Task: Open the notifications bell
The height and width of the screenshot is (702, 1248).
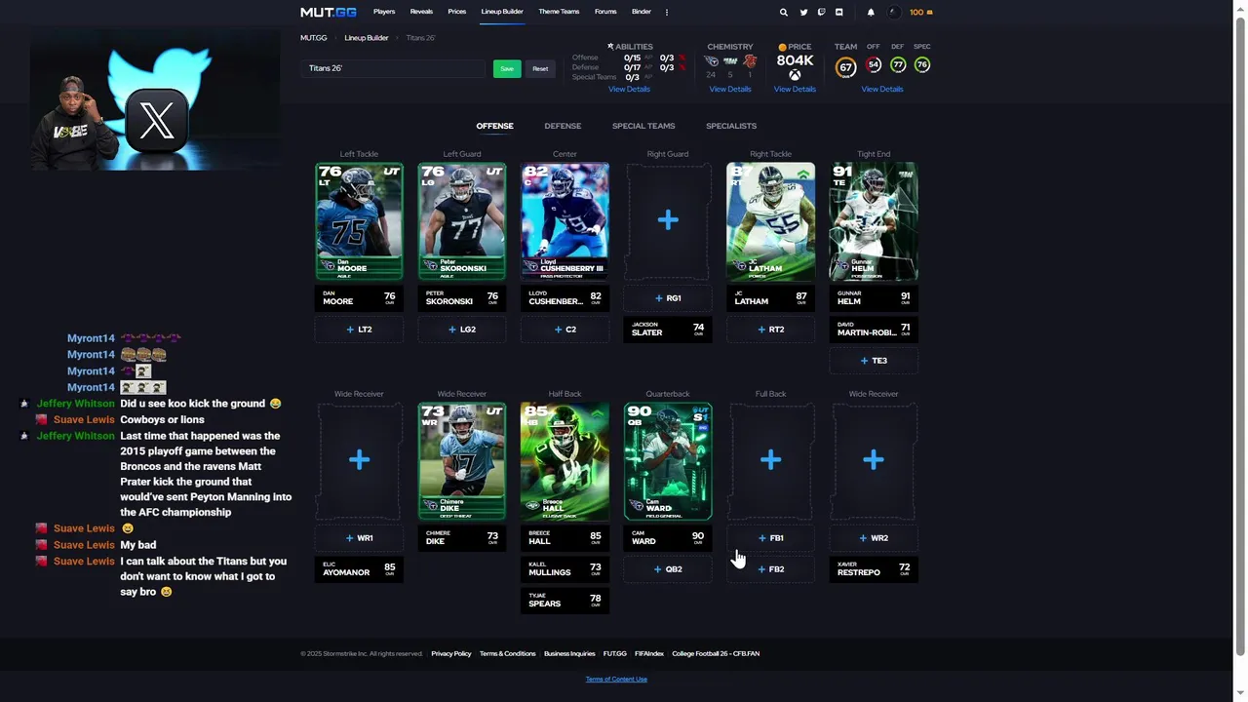Action: pyautogui.click(x=871, y=12)
